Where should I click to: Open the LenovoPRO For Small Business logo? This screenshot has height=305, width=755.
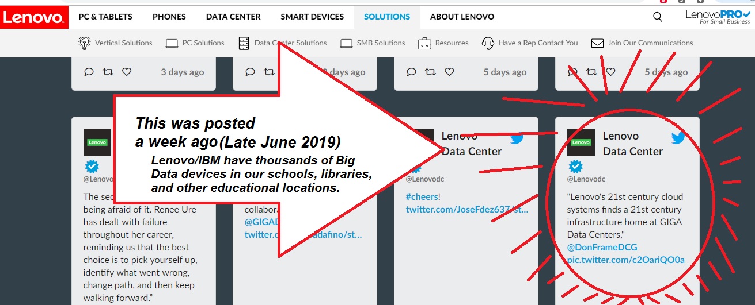click(x=718, y=17)
